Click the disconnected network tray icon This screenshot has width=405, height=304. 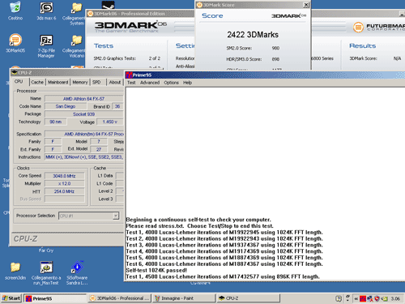370,298
